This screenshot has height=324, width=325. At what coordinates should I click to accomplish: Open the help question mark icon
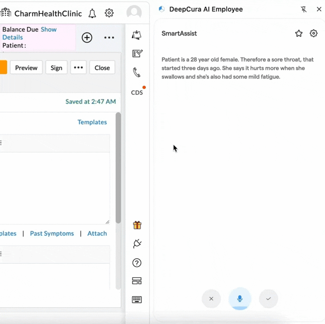click(x=137, y=263)
